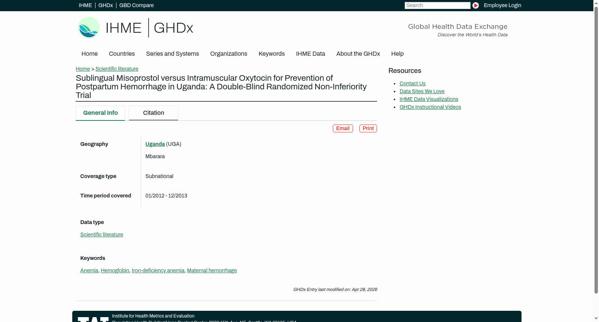The image size is (599, 322).
Task: Select the General Info tab
Action: click(100, 113)
